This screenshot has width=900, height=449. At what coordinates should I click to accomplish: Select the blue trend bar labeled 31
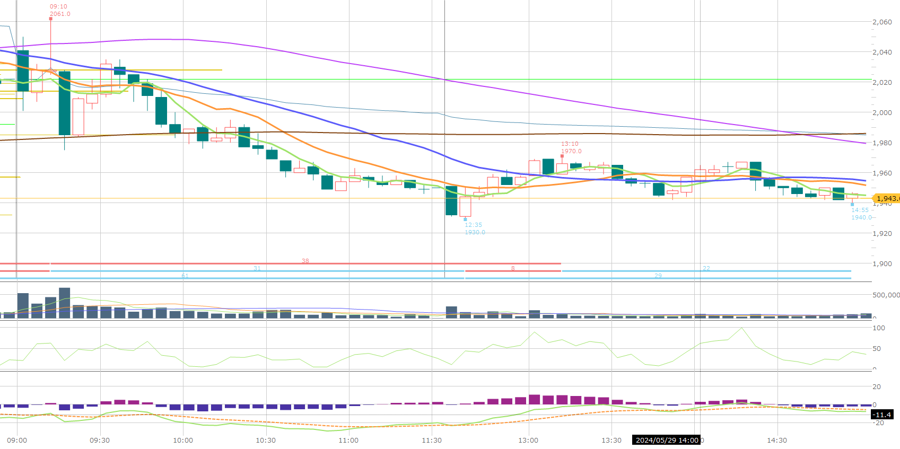(257, 271)
